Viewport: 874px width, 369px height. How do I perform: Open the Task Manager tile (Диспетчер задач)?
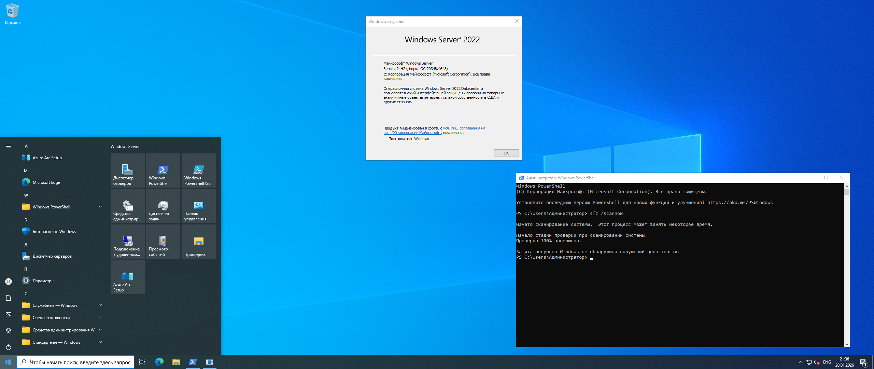coord(163,206)
